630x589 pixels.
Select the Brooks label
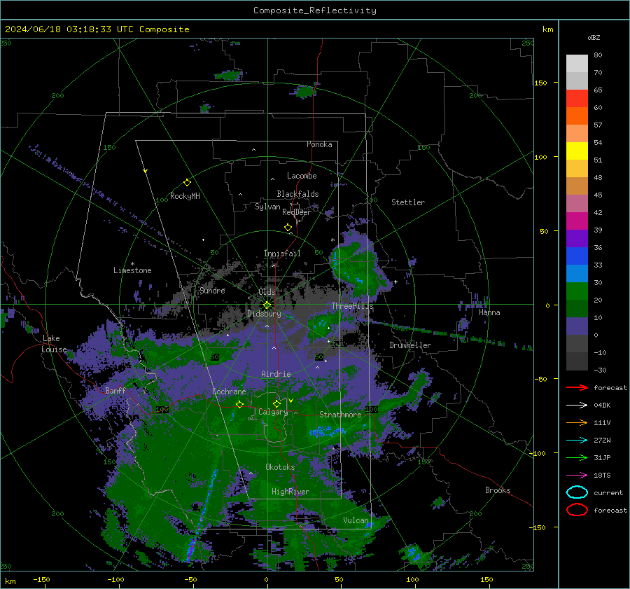point(498,490)
